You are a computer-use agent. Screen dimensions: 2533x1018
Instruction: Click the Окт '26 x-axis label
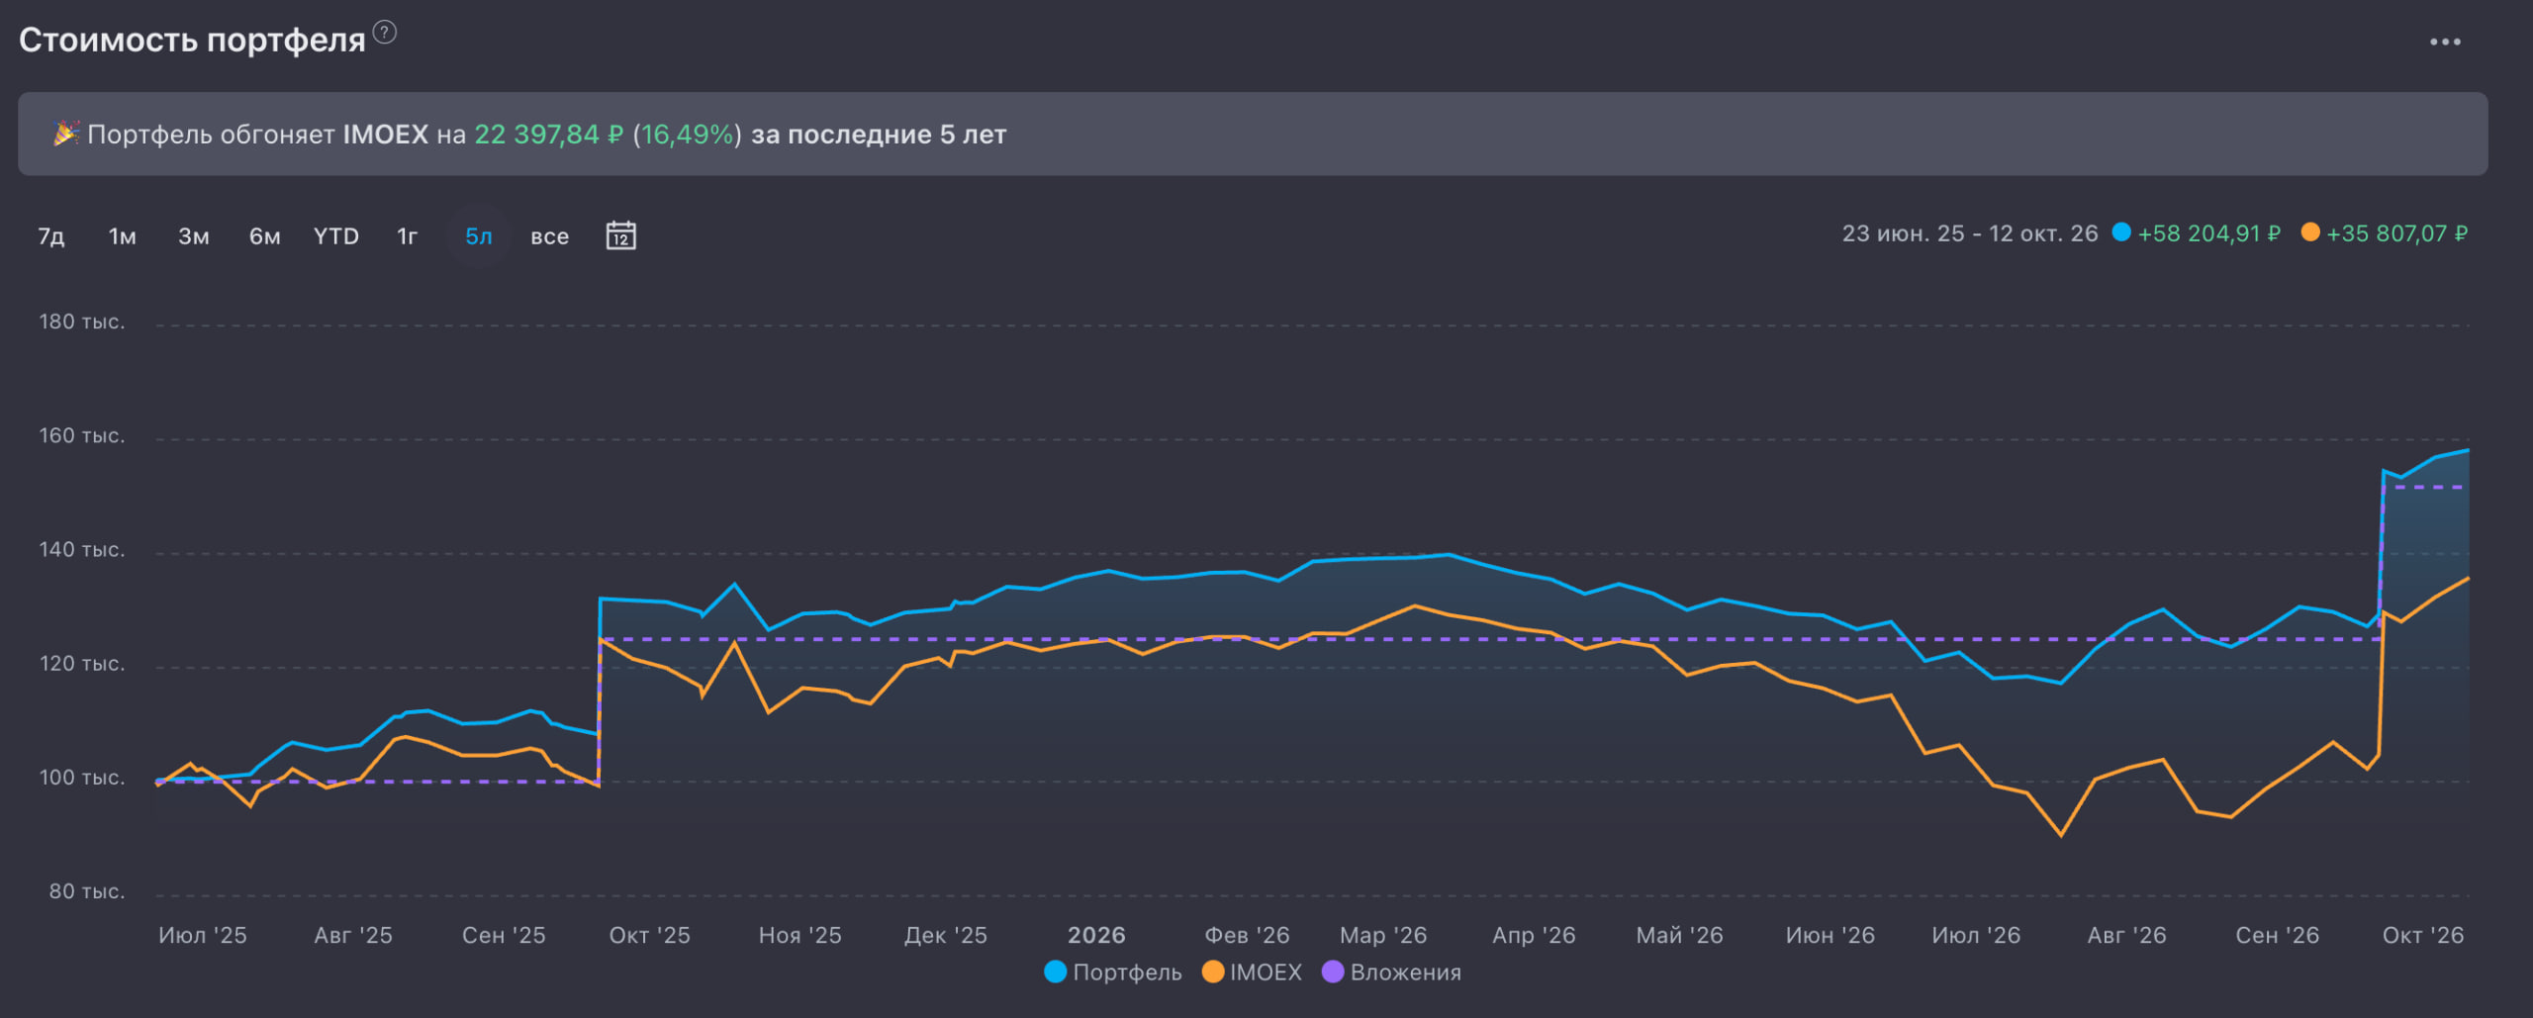[x=2423, y=935]
